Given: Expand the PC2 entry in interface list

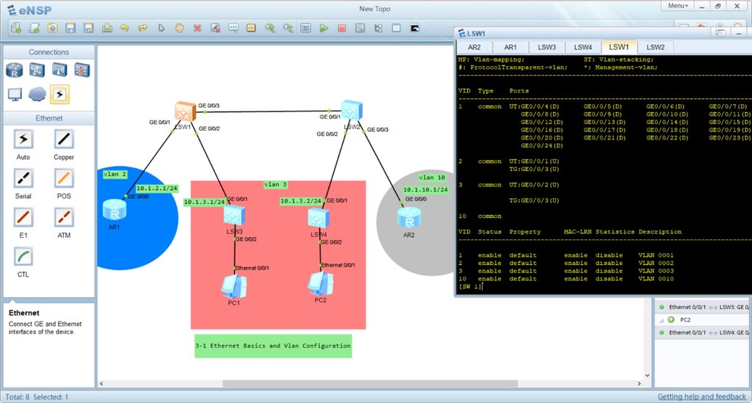Looking at the screenshot, I should point(671,320).
